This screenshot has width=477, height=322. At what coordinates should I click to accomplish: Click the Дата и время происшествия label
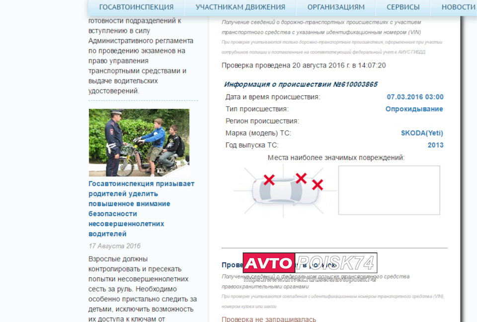(x=273, y=97)
